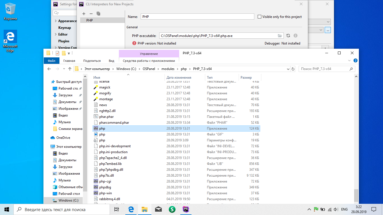Open PhpStorm from the taskbar

[186, 209]
